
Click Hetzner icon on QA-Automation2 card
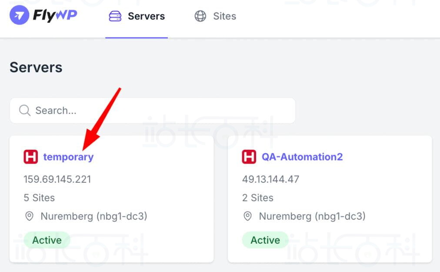[249, 157]
